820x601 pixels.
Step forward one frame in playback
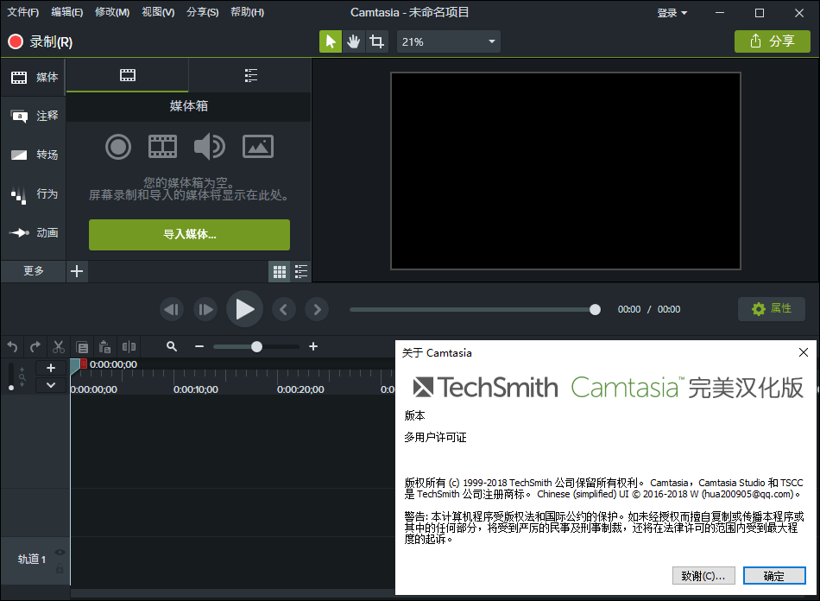(205, 310)
